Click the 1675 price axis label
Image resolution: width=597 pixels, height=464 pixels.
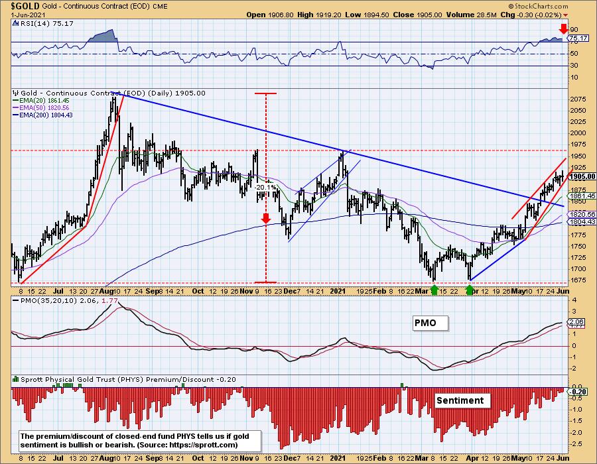[578, 280]
